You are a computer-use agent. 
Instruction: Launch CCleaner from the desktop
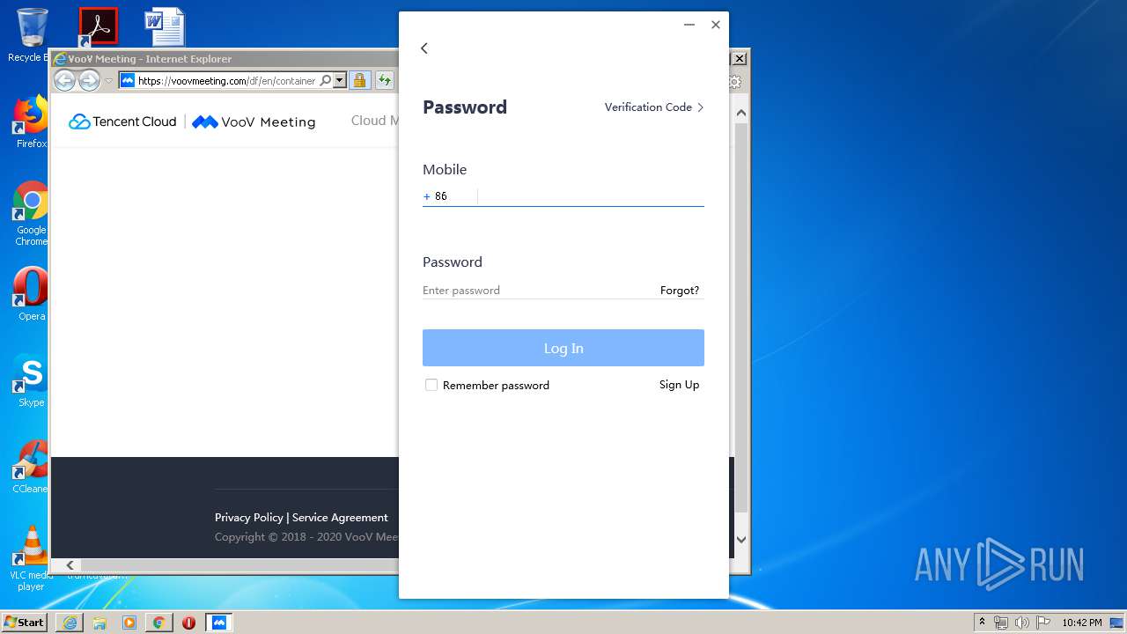31,467
